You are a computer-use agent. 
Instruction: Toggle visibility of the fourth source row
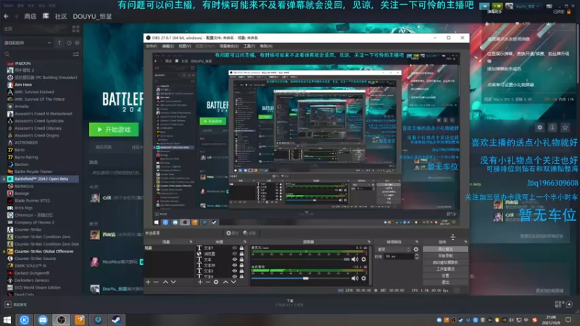(234, 265)
